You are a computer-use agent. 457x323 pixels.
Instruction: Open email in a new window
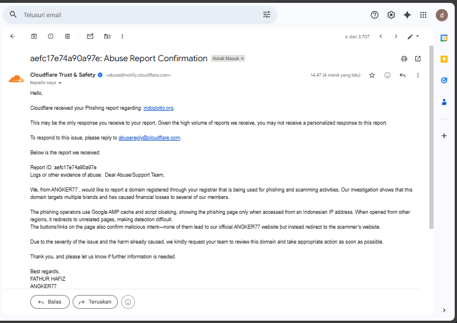point(418,58)
